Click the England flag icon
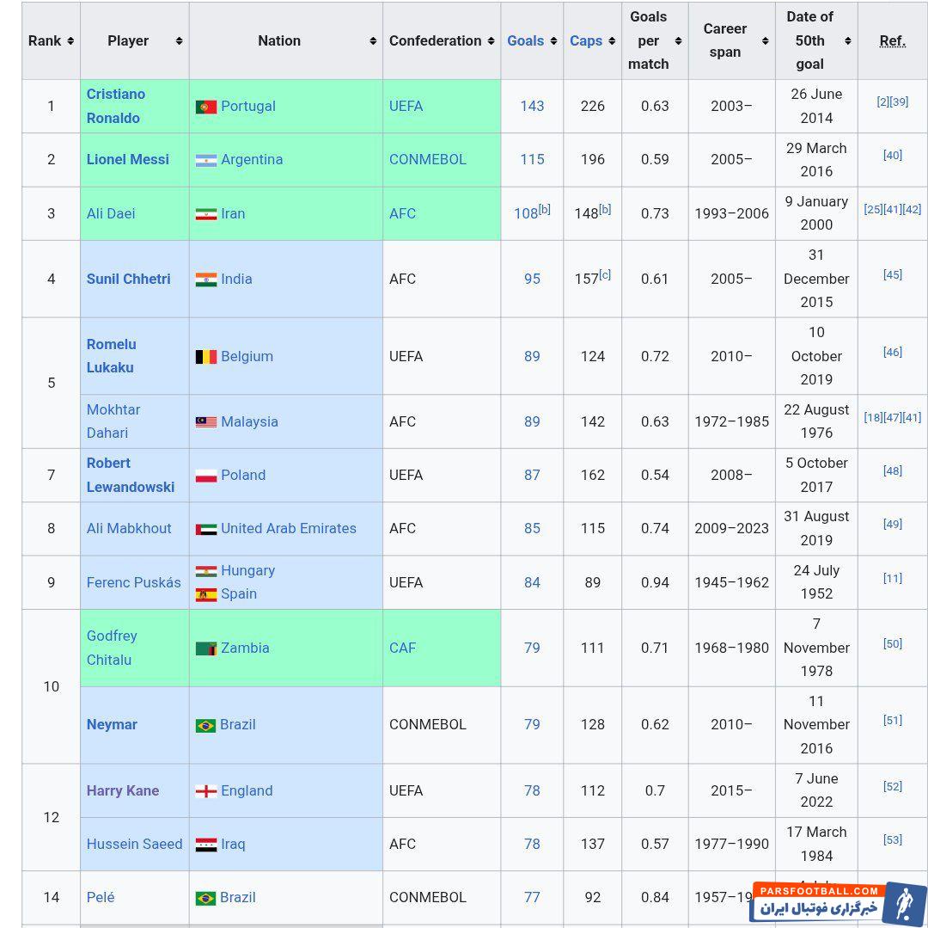Screen dimensions: 928x928 click(205, 791)
